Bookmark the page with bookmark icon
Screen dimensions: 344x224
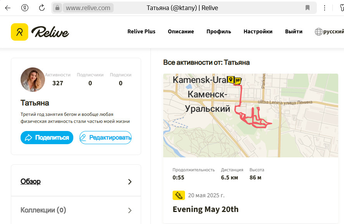[x=308, y=8]
